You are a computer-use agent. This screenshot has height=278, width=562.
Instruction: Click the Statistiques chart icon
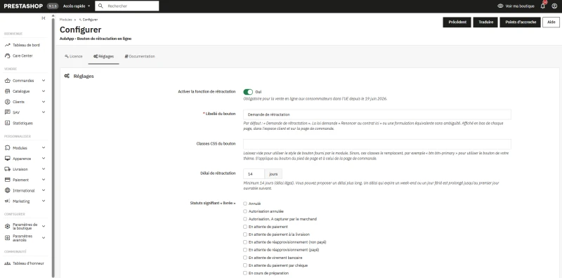(8, 123)
